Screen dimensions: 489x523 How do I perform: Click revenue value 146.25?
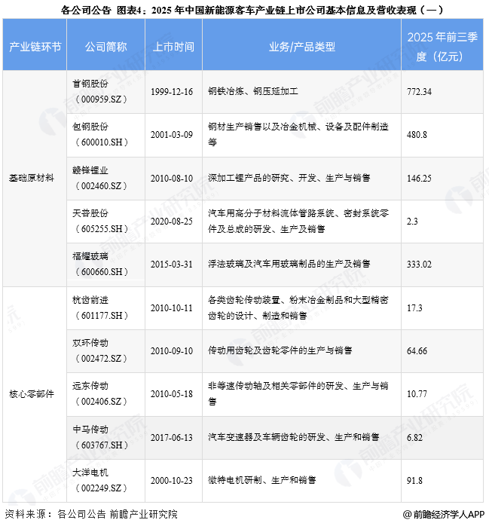419,179
